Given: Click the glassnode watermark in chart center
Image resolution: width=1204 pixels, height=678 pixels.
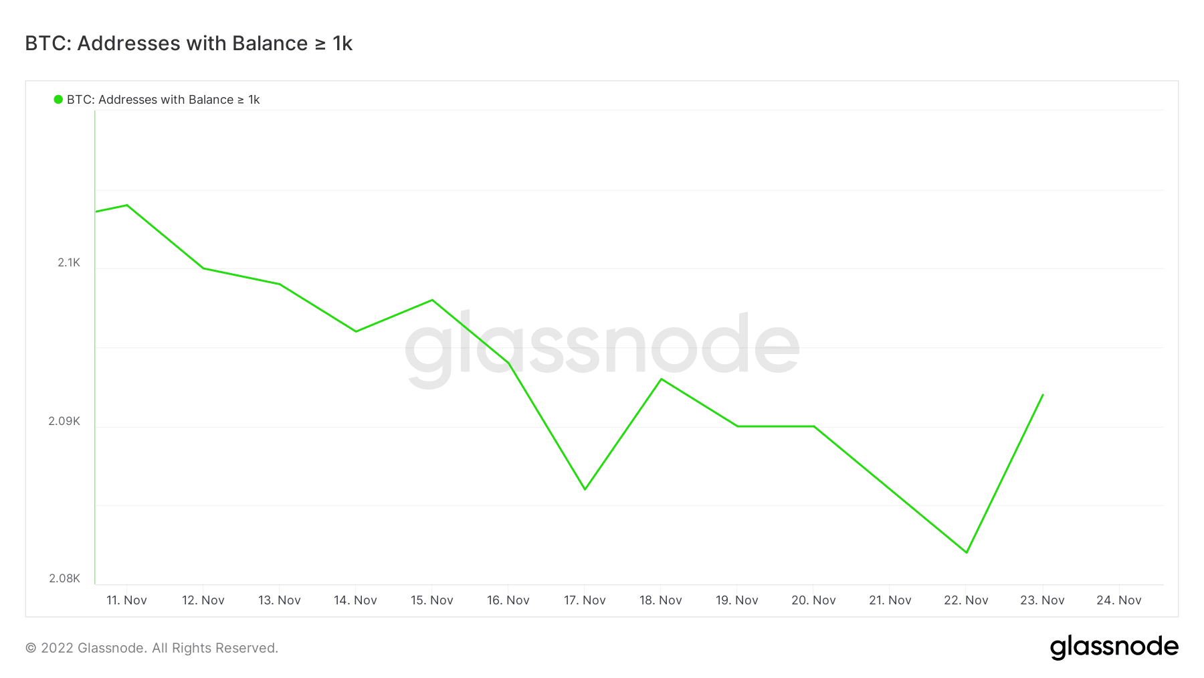Looking at the screenshot, I should pyautogui.click(x=602, y=348).
